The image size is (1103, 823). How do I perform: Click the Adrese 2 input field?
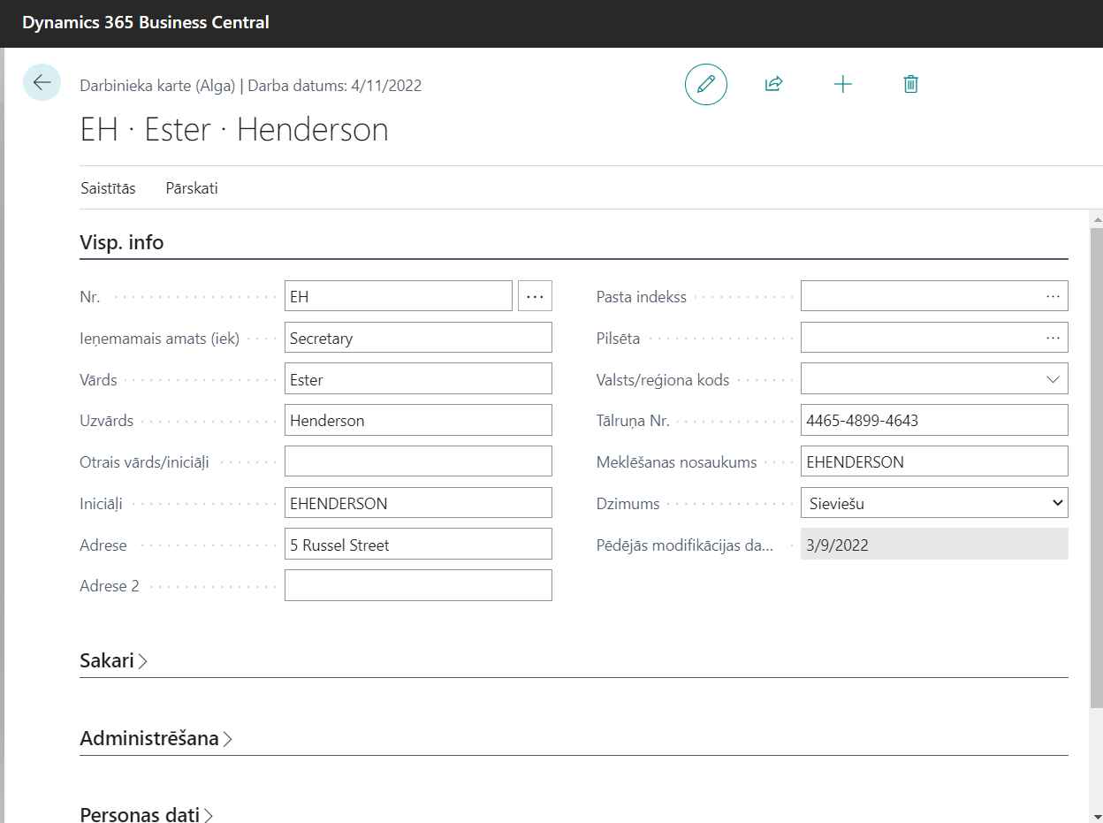[418, 586]
